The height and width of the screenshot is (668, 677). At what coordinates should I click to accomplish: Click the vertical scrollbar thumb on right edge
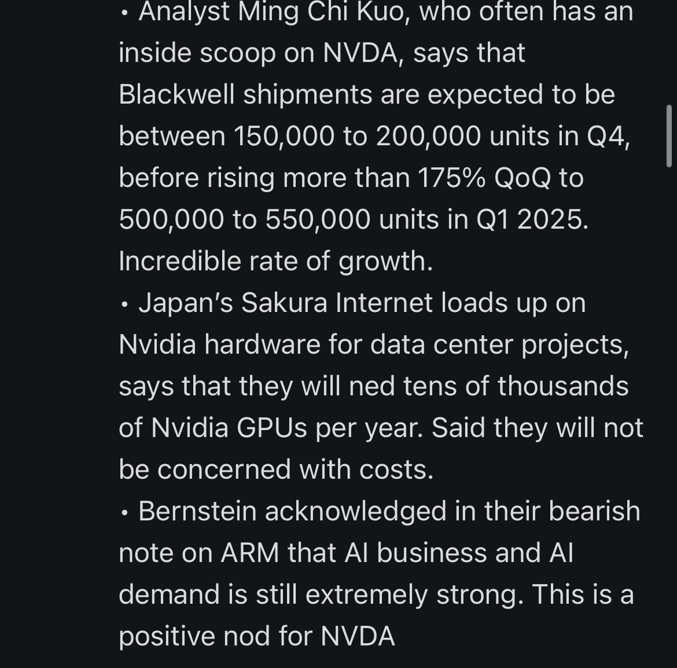(669, 135)
